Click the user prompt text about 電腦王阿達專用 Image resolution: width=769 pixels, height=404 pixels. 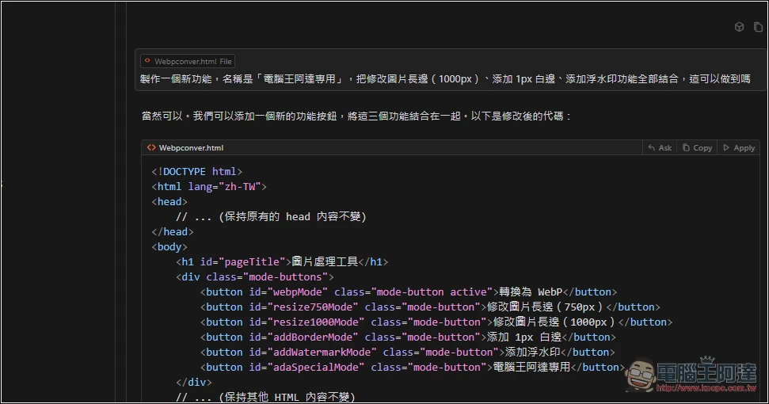click(445, 79)
